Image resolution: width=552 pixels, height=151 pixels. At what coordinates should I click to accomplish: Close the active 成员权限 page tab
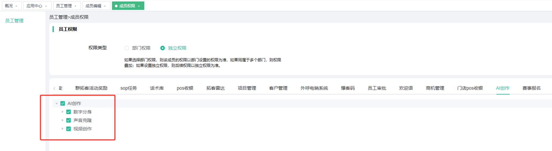pos(139,6)
